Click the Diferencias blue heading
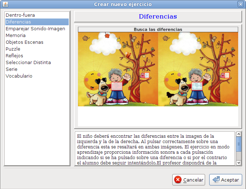This screenshot has height=189, width=246. tap(158, 16)
